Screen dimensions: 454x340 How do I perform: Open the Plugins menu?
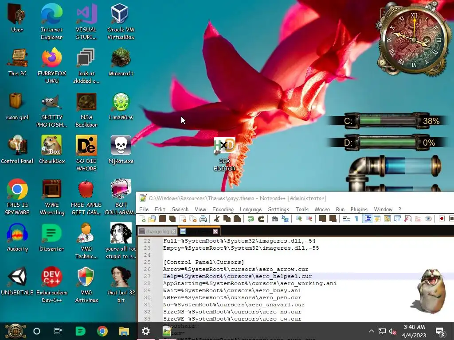[359, 209]
